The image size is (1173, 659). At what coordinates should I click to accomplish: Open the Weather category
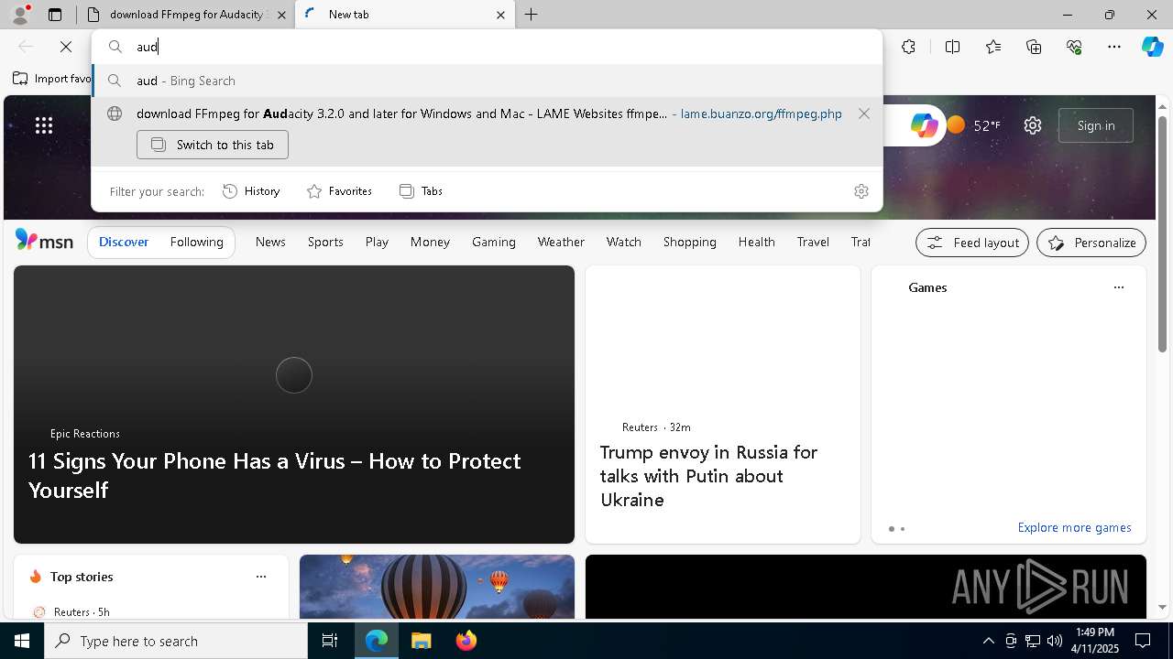561,242
